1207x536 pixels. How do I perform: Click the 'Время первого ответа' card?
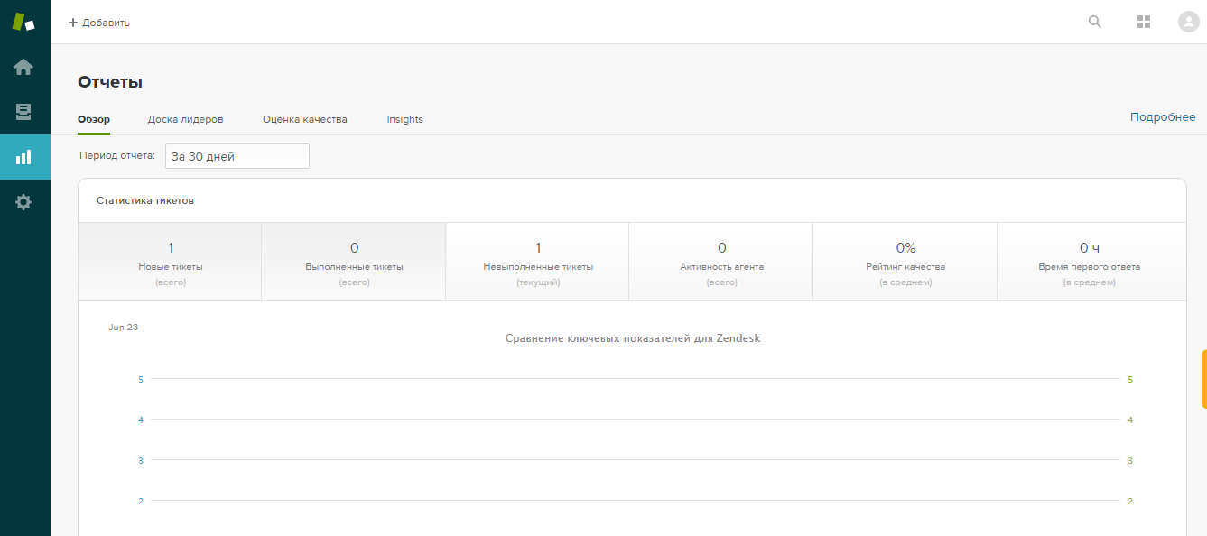pos(1090,261)
